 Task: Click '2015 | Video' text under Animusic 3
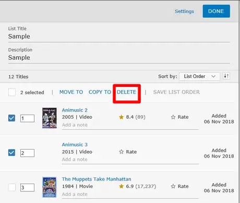click(x=77, y=152)
